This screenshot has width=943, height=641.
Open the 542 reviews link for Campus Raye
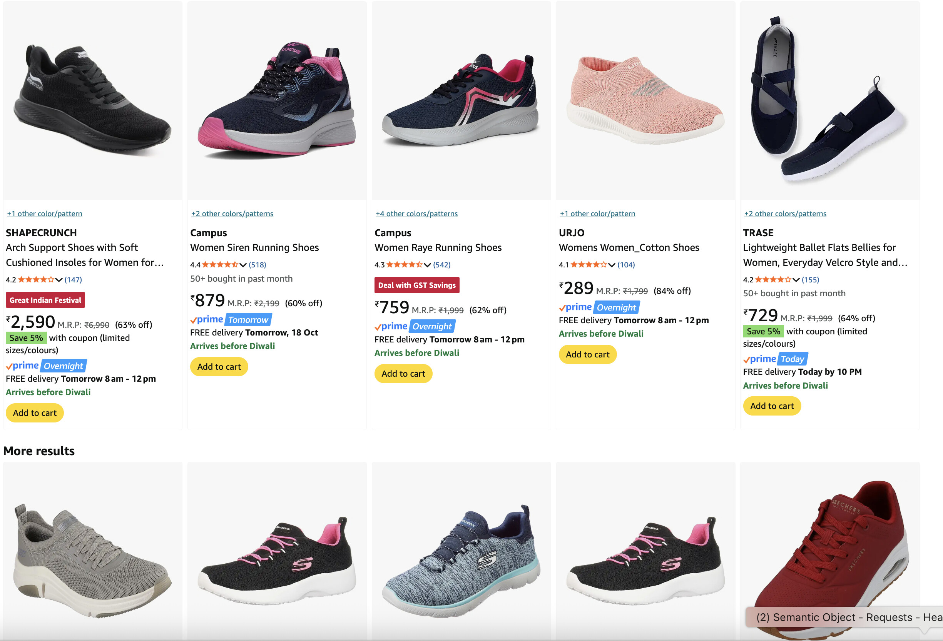[441, 265]
